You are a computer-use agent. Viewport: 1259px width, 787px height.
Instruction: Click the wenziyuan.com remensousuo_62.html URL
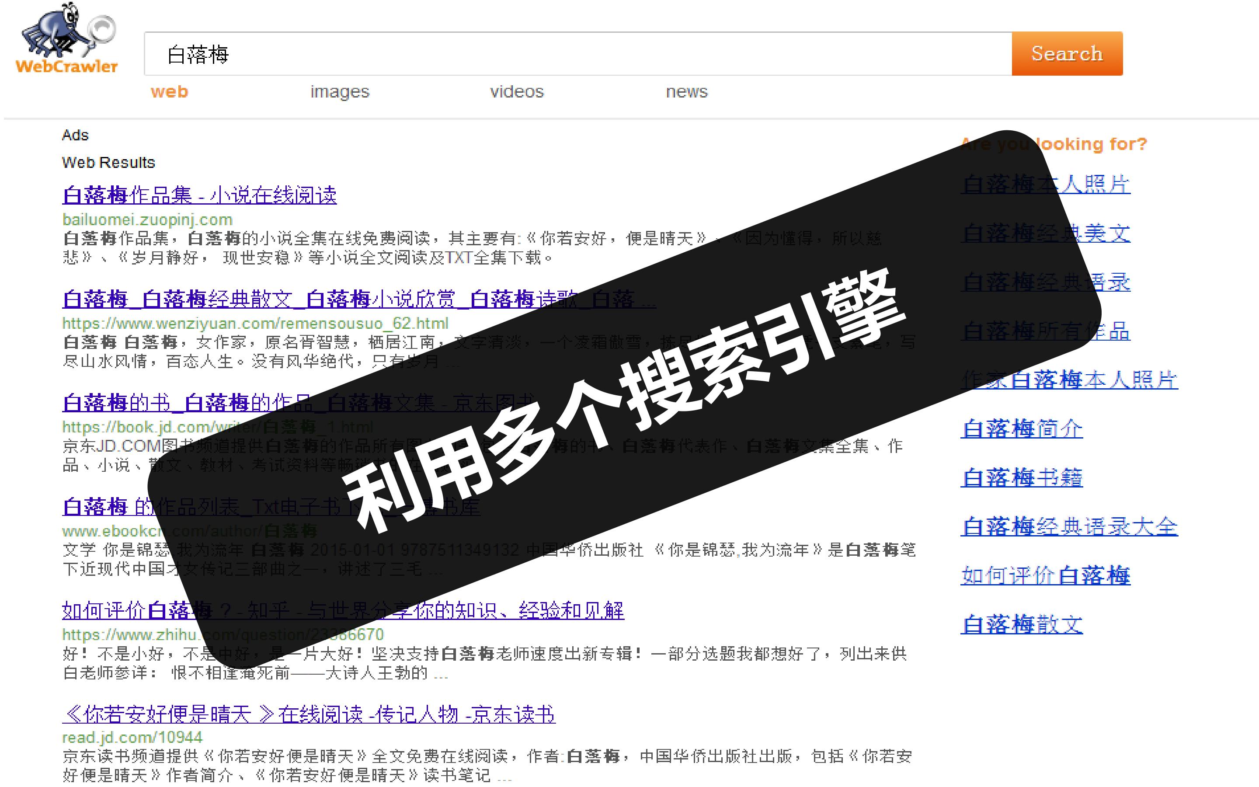coord(255,323)
